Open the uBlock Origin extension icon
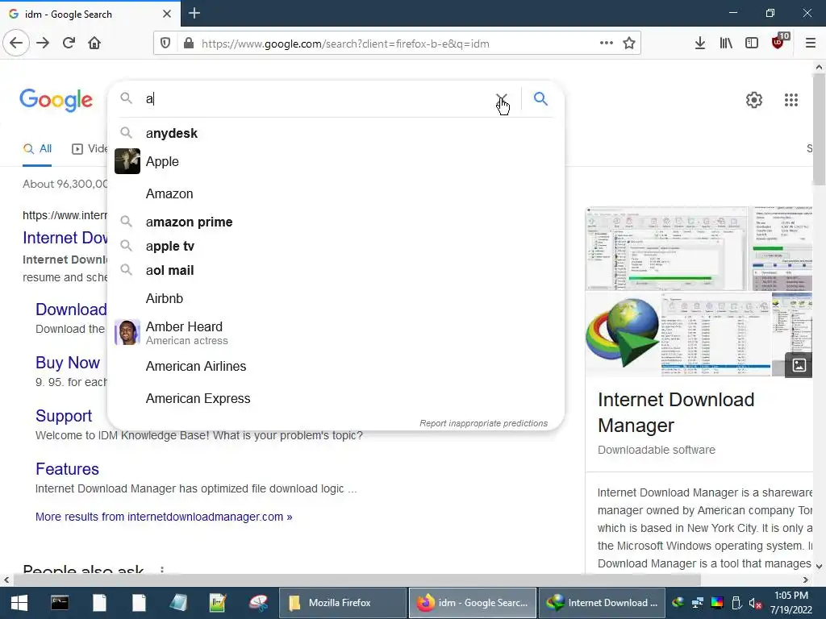 (778, 42)
